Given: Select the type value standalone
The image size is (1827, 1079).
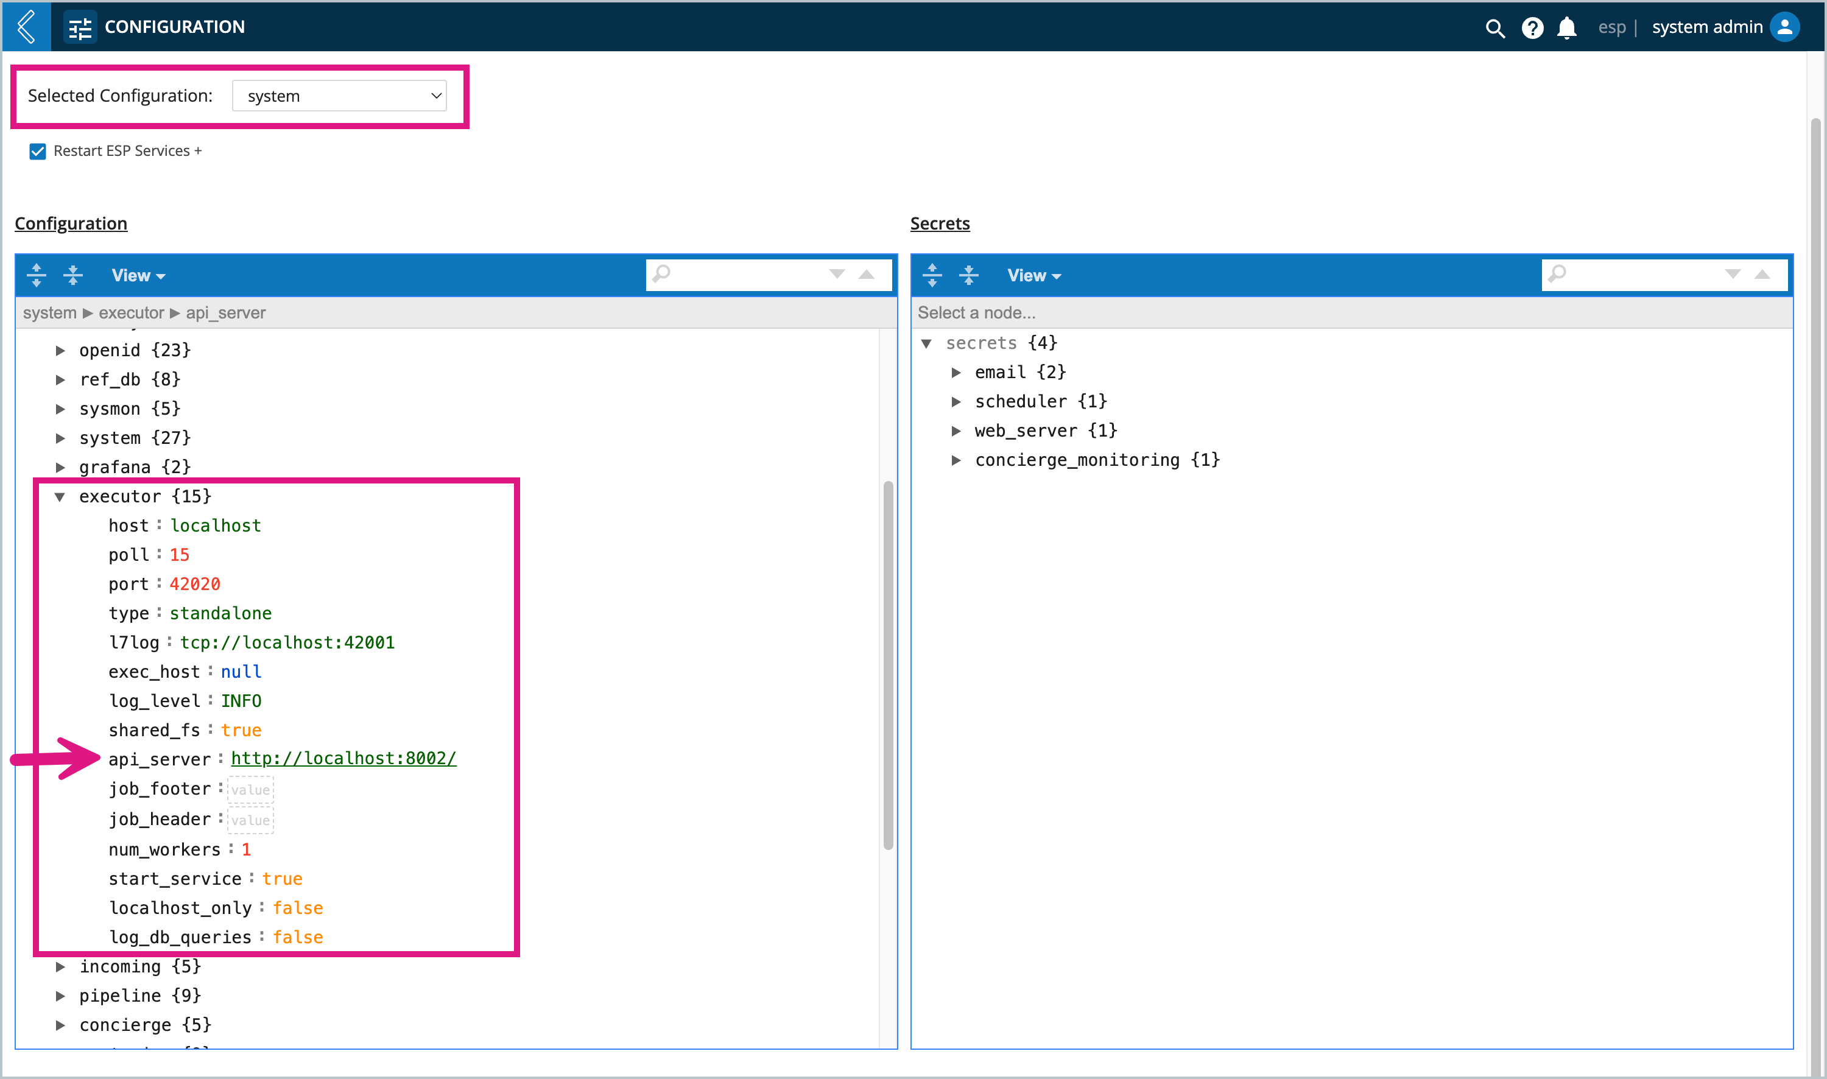Looking at the screenshot, I should click(x=220, y=614).
